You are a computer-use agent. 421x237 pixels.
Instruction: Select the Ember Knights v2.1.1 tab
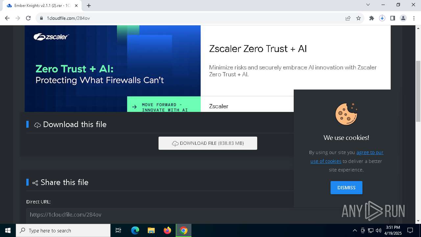click(42, 6)
